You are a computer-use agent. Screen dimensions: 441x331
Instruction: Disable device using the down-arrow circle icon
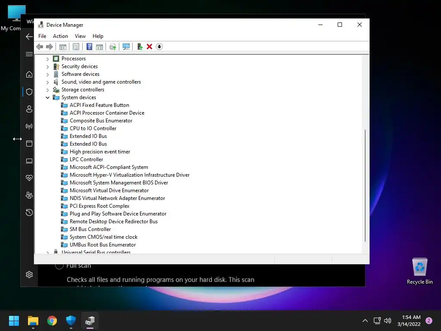pos(159,47)
